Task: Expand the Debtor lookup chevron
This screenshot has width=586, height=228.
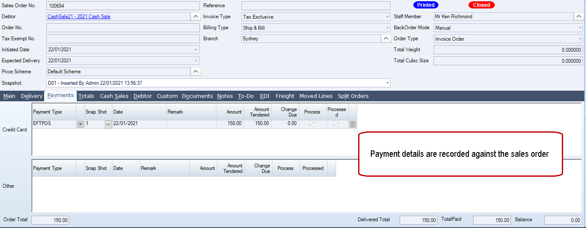Action: tap(195, 17)
